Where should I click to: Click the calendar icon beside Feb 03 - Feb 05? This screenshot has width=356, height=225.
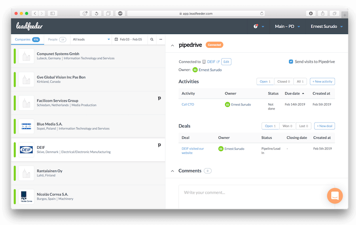(x=116, y=39)
